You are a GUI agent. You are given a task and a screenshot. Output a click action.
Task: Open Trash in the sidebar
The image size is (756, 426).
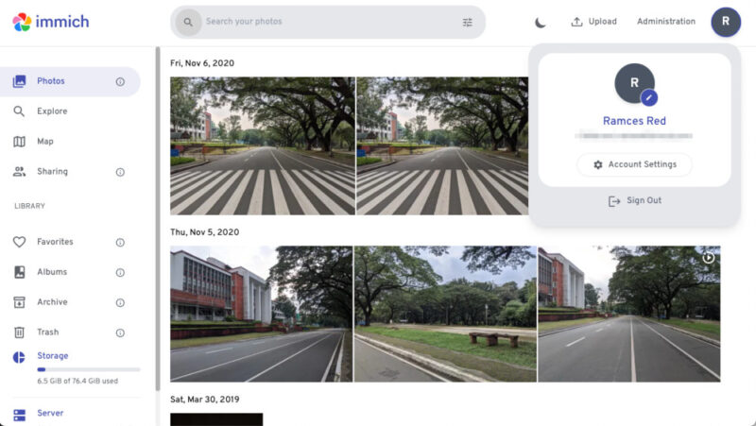(70, 332)
